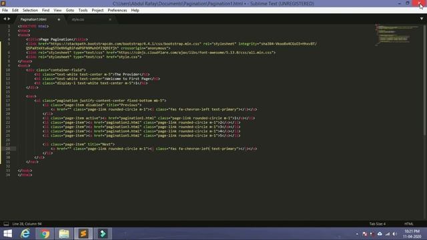The width and height of the screenshot is (427, 240).
Task: Open the Tools menu
Action: 83,11
